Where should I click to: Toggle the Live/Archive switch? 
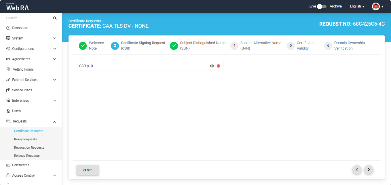point(321,6)
